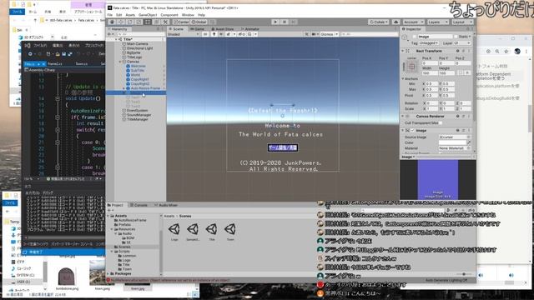This screenshot has width=534, height=300.
Task: Collapse the Rect Transform component
Action: tap(403, 51)
